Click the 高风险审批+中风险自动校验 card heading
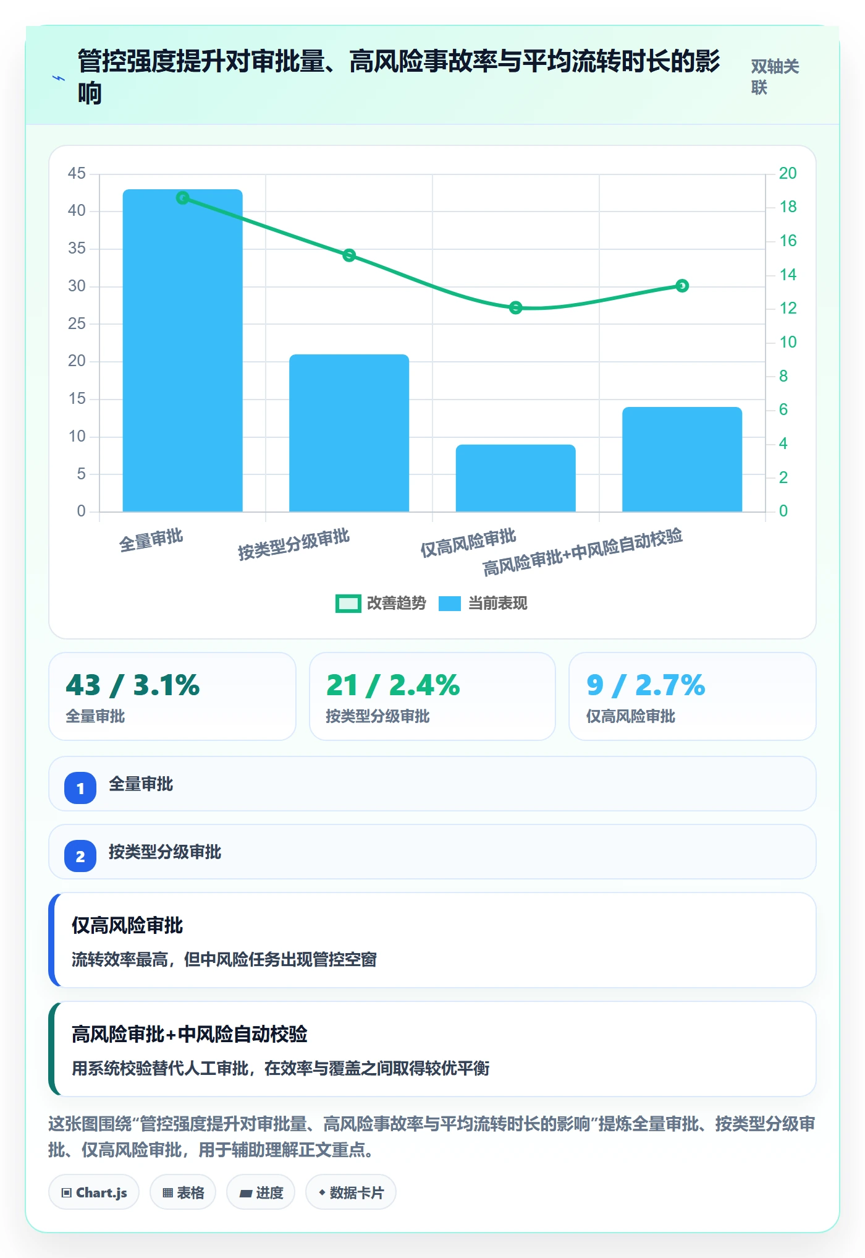 190,1035
